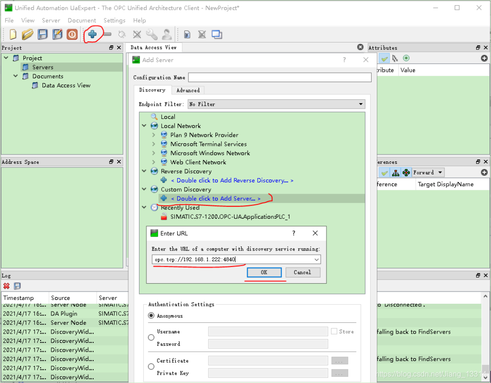Click the add document toolbar icon
The height and width of the screenshot is (383, 491).
tap(187, 34)
